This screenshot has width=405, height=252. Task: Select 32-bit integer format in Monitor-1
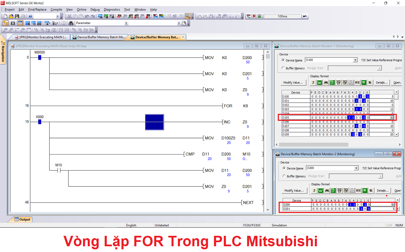pyautogui.click(x=338, y=82)
